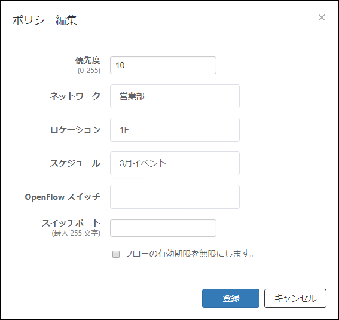Click the (最大 255 文字) hint text
The height and width of the screenshot is (320, 339).
[x=76, y=233]
